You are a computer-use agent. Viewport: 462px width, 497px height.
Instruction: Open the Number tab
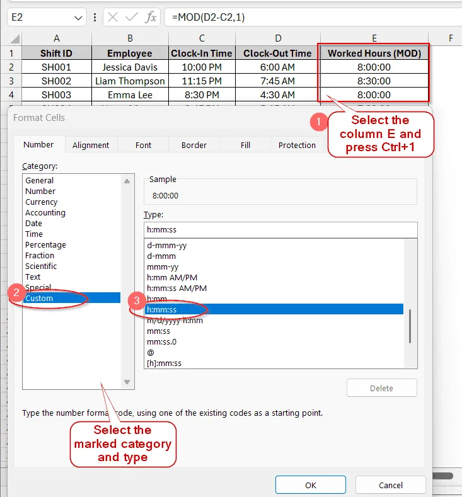pyautogui.click(x=38, y=144)
